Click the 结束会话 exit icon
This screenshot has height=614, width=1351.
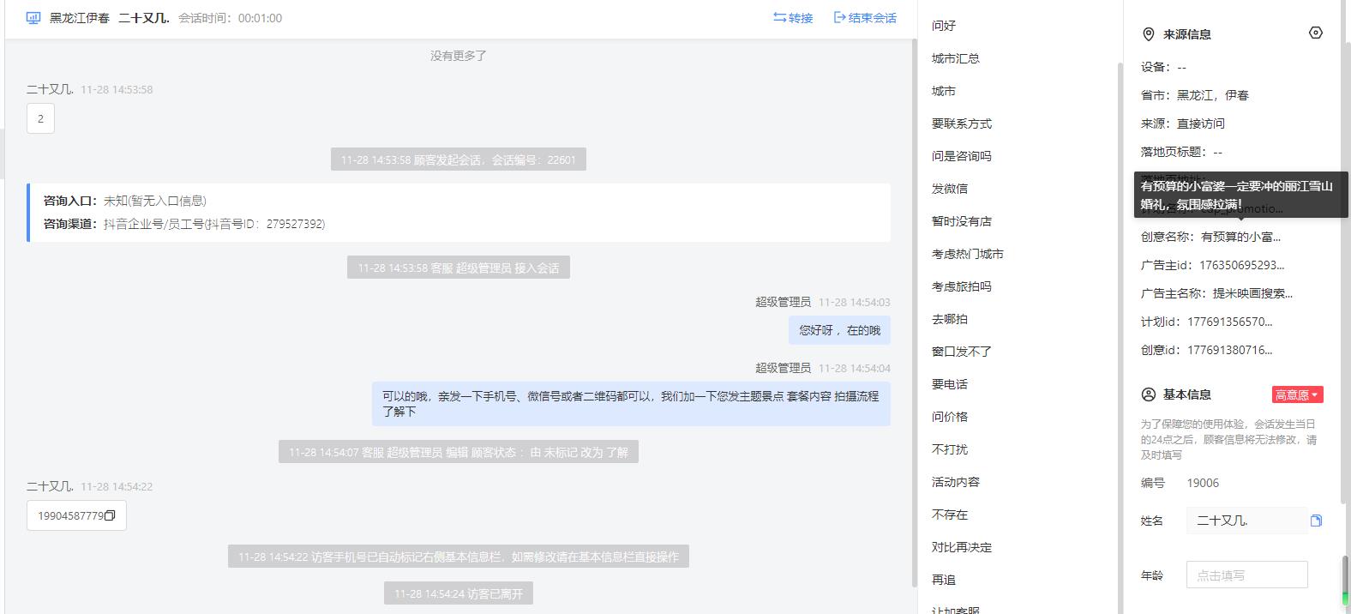pyautogui.click(x=840, y=17)
